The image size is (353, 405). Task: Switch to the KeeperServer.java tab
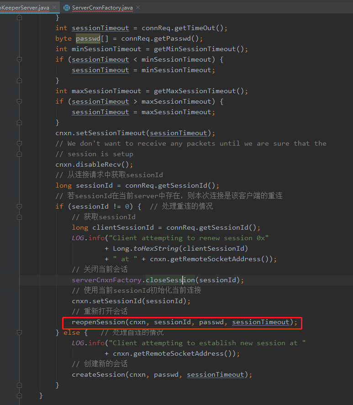tap(25, 8)
